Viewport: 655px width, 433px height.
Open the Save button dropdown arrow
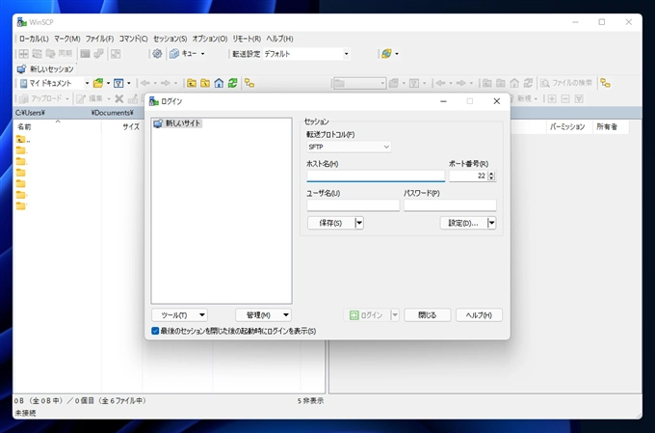click(x=359, y=223)
